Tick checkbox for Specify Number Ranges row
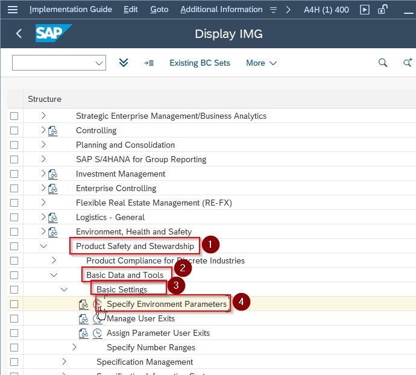The height and width of the screenshot is (375, 416). coord(14,347)
